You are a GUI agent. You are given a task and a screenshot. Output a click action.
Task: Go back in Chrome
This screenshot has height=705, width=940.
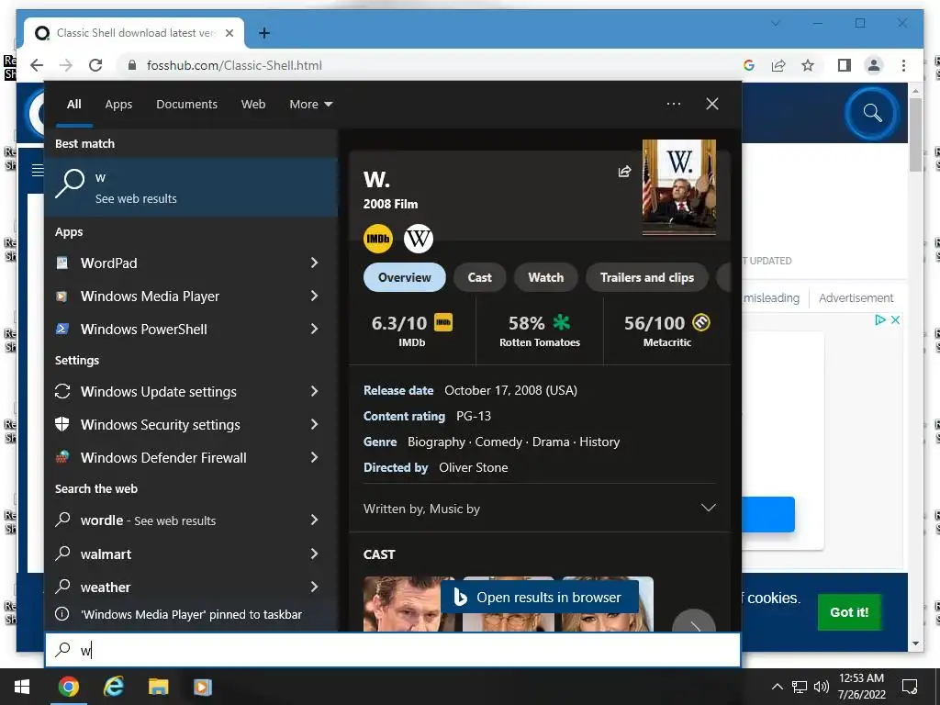click(x=37, y=65)
